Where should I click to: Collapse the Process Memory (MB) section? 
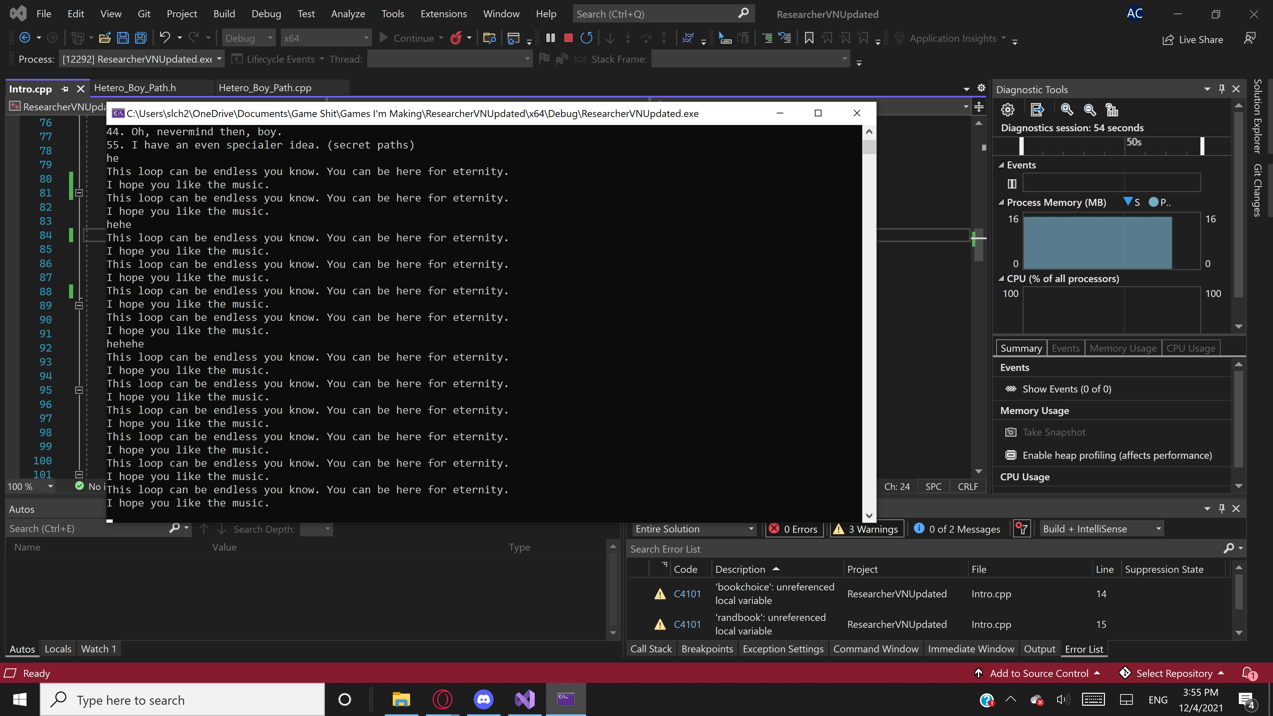1001,202
